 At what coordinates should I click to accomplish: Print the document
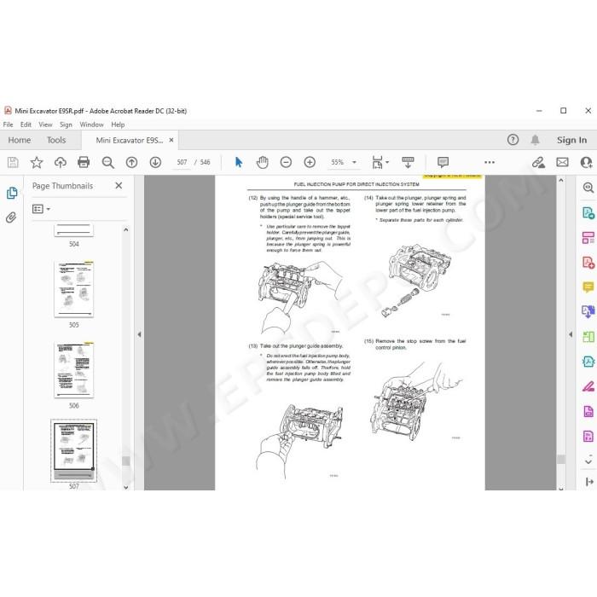tap(84, 163)
